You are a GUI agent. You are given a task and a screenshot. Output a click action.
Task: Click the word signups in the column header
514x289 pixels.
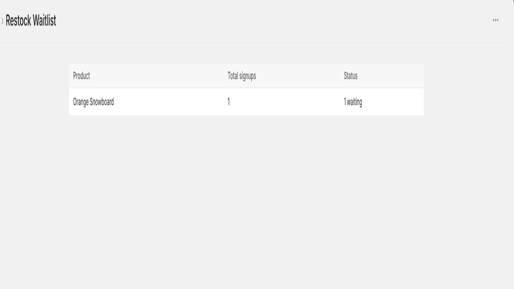click(x=248, y=76)
